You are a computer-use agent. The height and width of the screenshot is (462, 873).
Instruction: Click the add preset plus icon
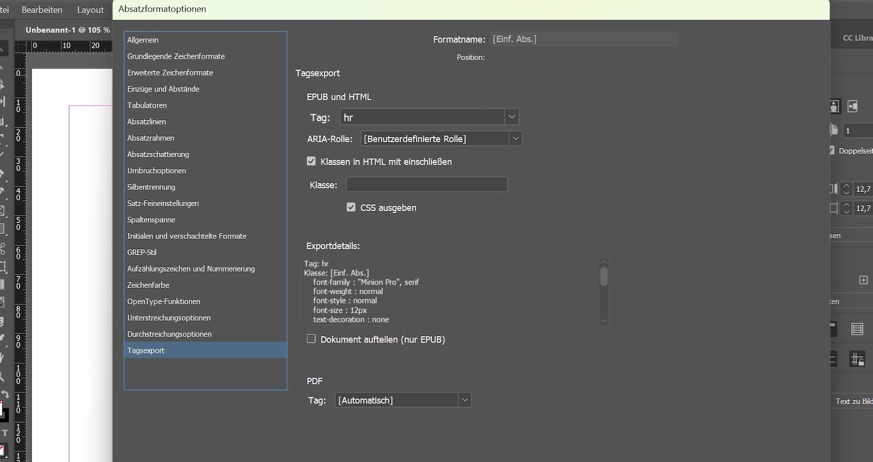coord(863,280)
